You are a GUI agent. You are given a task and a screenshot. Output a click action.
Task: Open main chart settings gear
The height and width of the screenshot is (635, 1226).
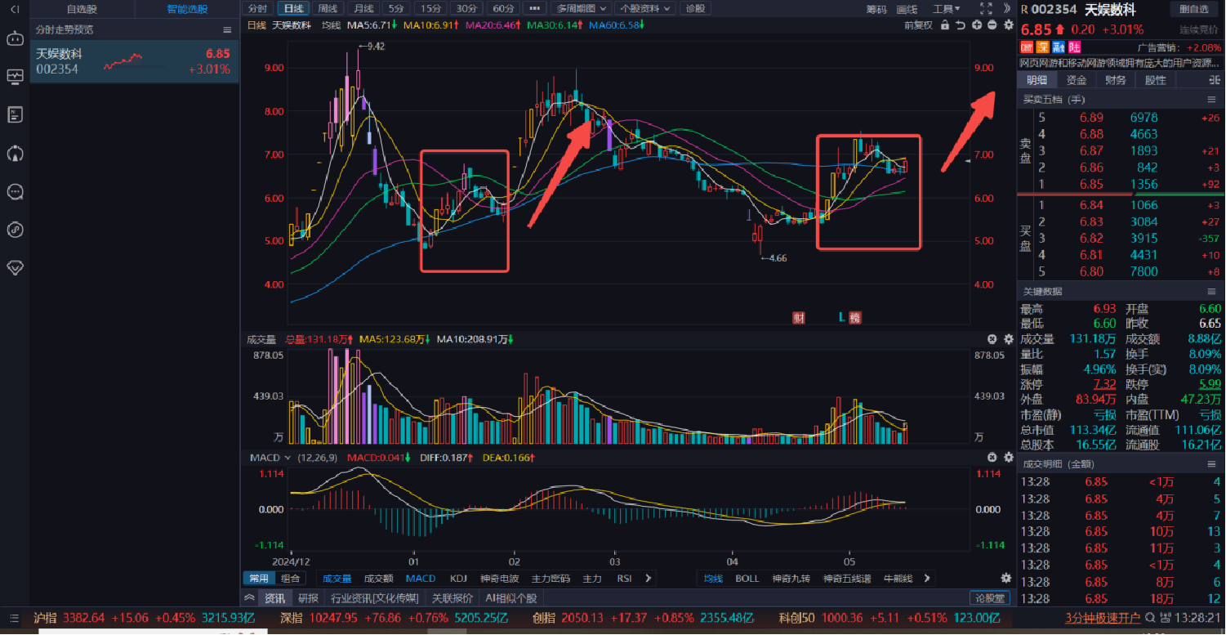click(1009, 25)
